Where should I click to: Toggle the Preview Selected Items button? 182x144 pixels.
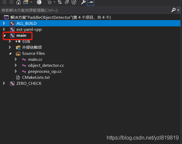(91, 2)
